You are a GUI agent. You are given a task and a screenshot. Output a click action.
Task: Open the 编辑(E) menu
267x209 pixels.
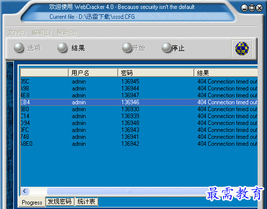[x=42, y=33]
